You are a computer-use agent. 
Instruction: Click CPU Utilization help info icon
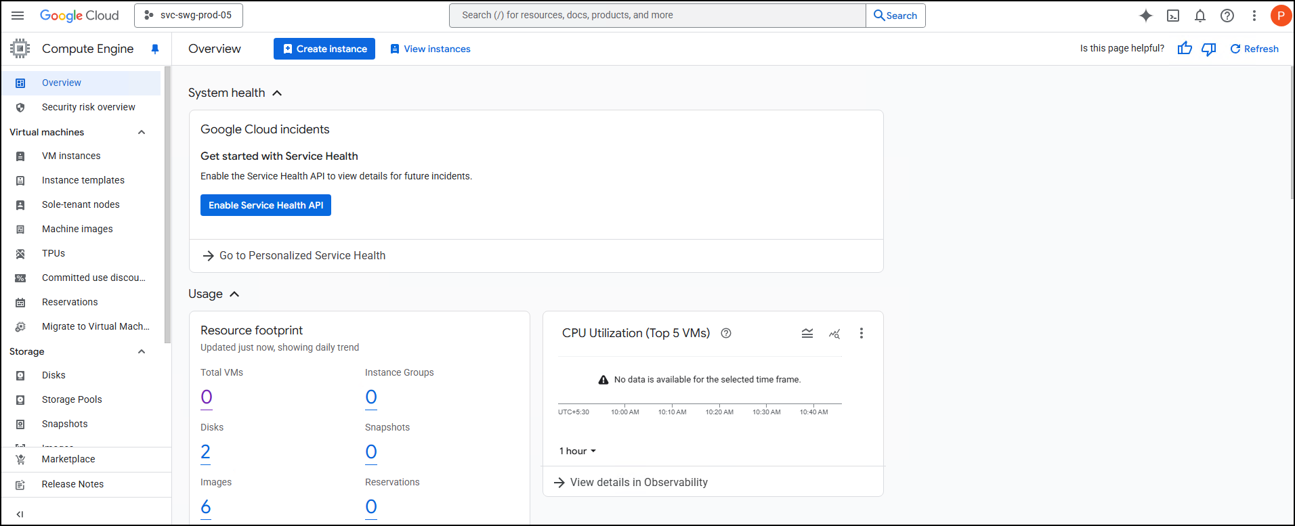[726, 333]
